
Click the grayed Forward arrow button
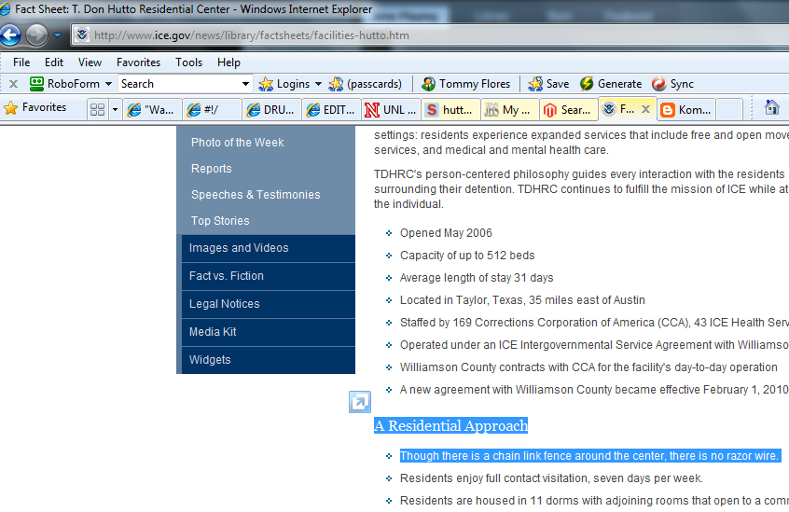point(36,35)
